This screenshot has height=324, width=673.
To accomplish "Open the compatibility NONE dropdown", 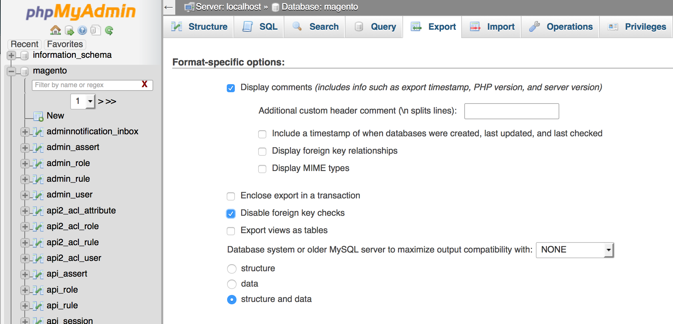I will pos(575,250).
